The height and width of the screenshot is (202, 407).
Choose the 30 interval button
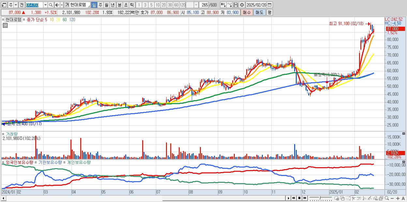pyautogui.click(x=170, y=5)
